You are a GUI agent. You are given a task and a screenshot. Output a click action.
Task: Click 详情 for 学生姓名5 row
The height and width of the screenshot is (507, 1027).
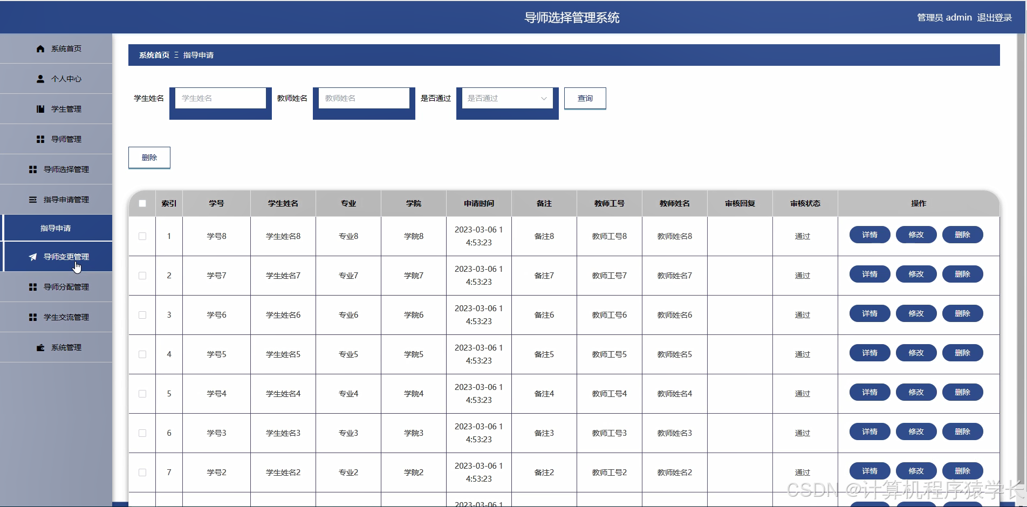click(870, 353)
